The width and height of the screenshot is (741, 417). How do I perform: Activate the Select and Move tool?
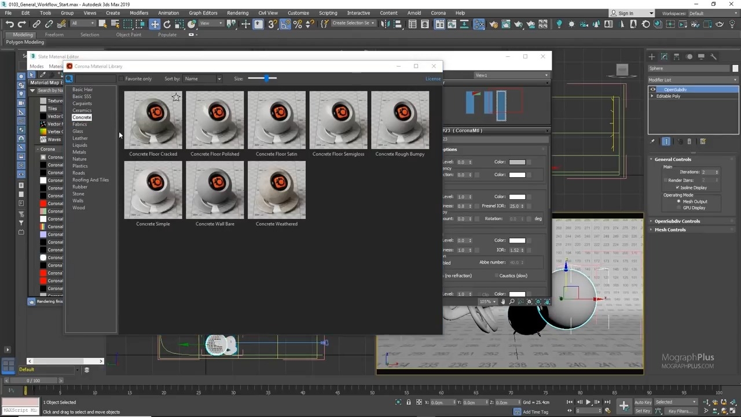[x=155, y=24]
